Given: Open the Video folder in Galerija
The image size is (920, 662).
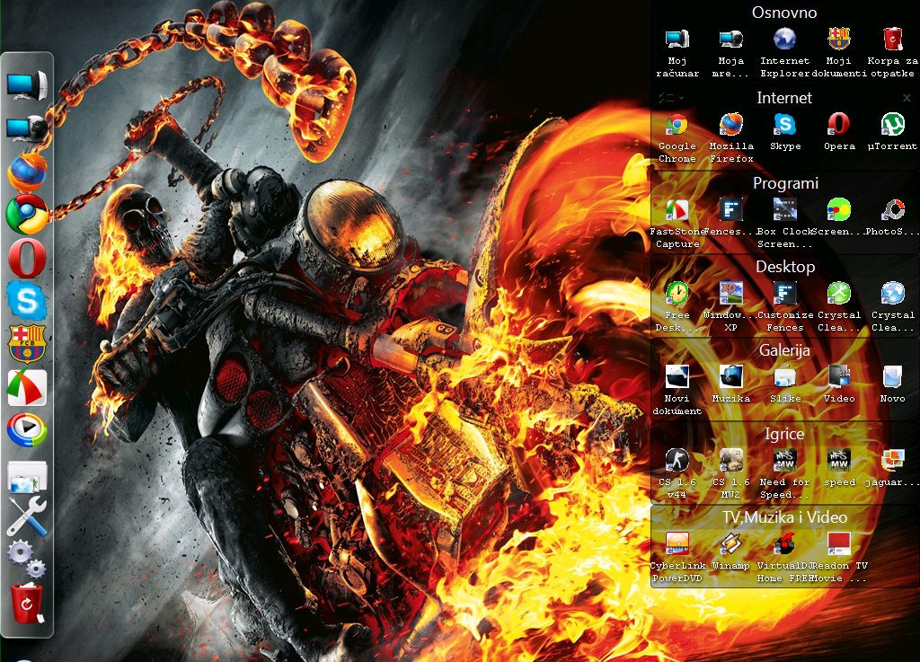Looking at the screenshot, I should [x=838, y=377].
